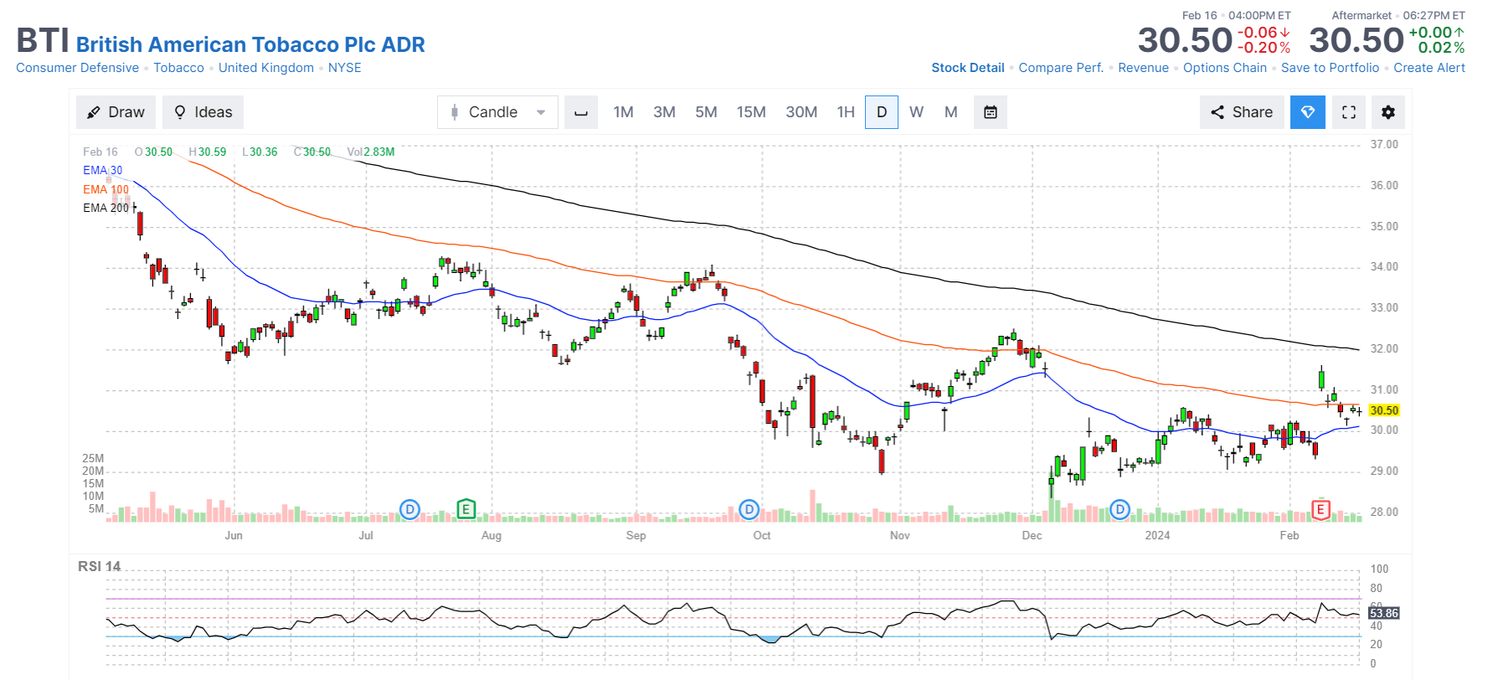
Task: Click the EMA 30 indicator label
Action: tap(102, 170)
